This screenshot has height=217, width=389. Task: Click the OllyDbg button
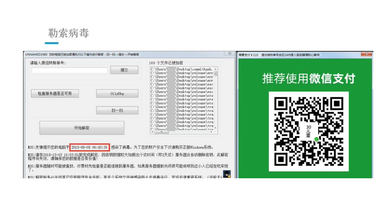(117, 94)
